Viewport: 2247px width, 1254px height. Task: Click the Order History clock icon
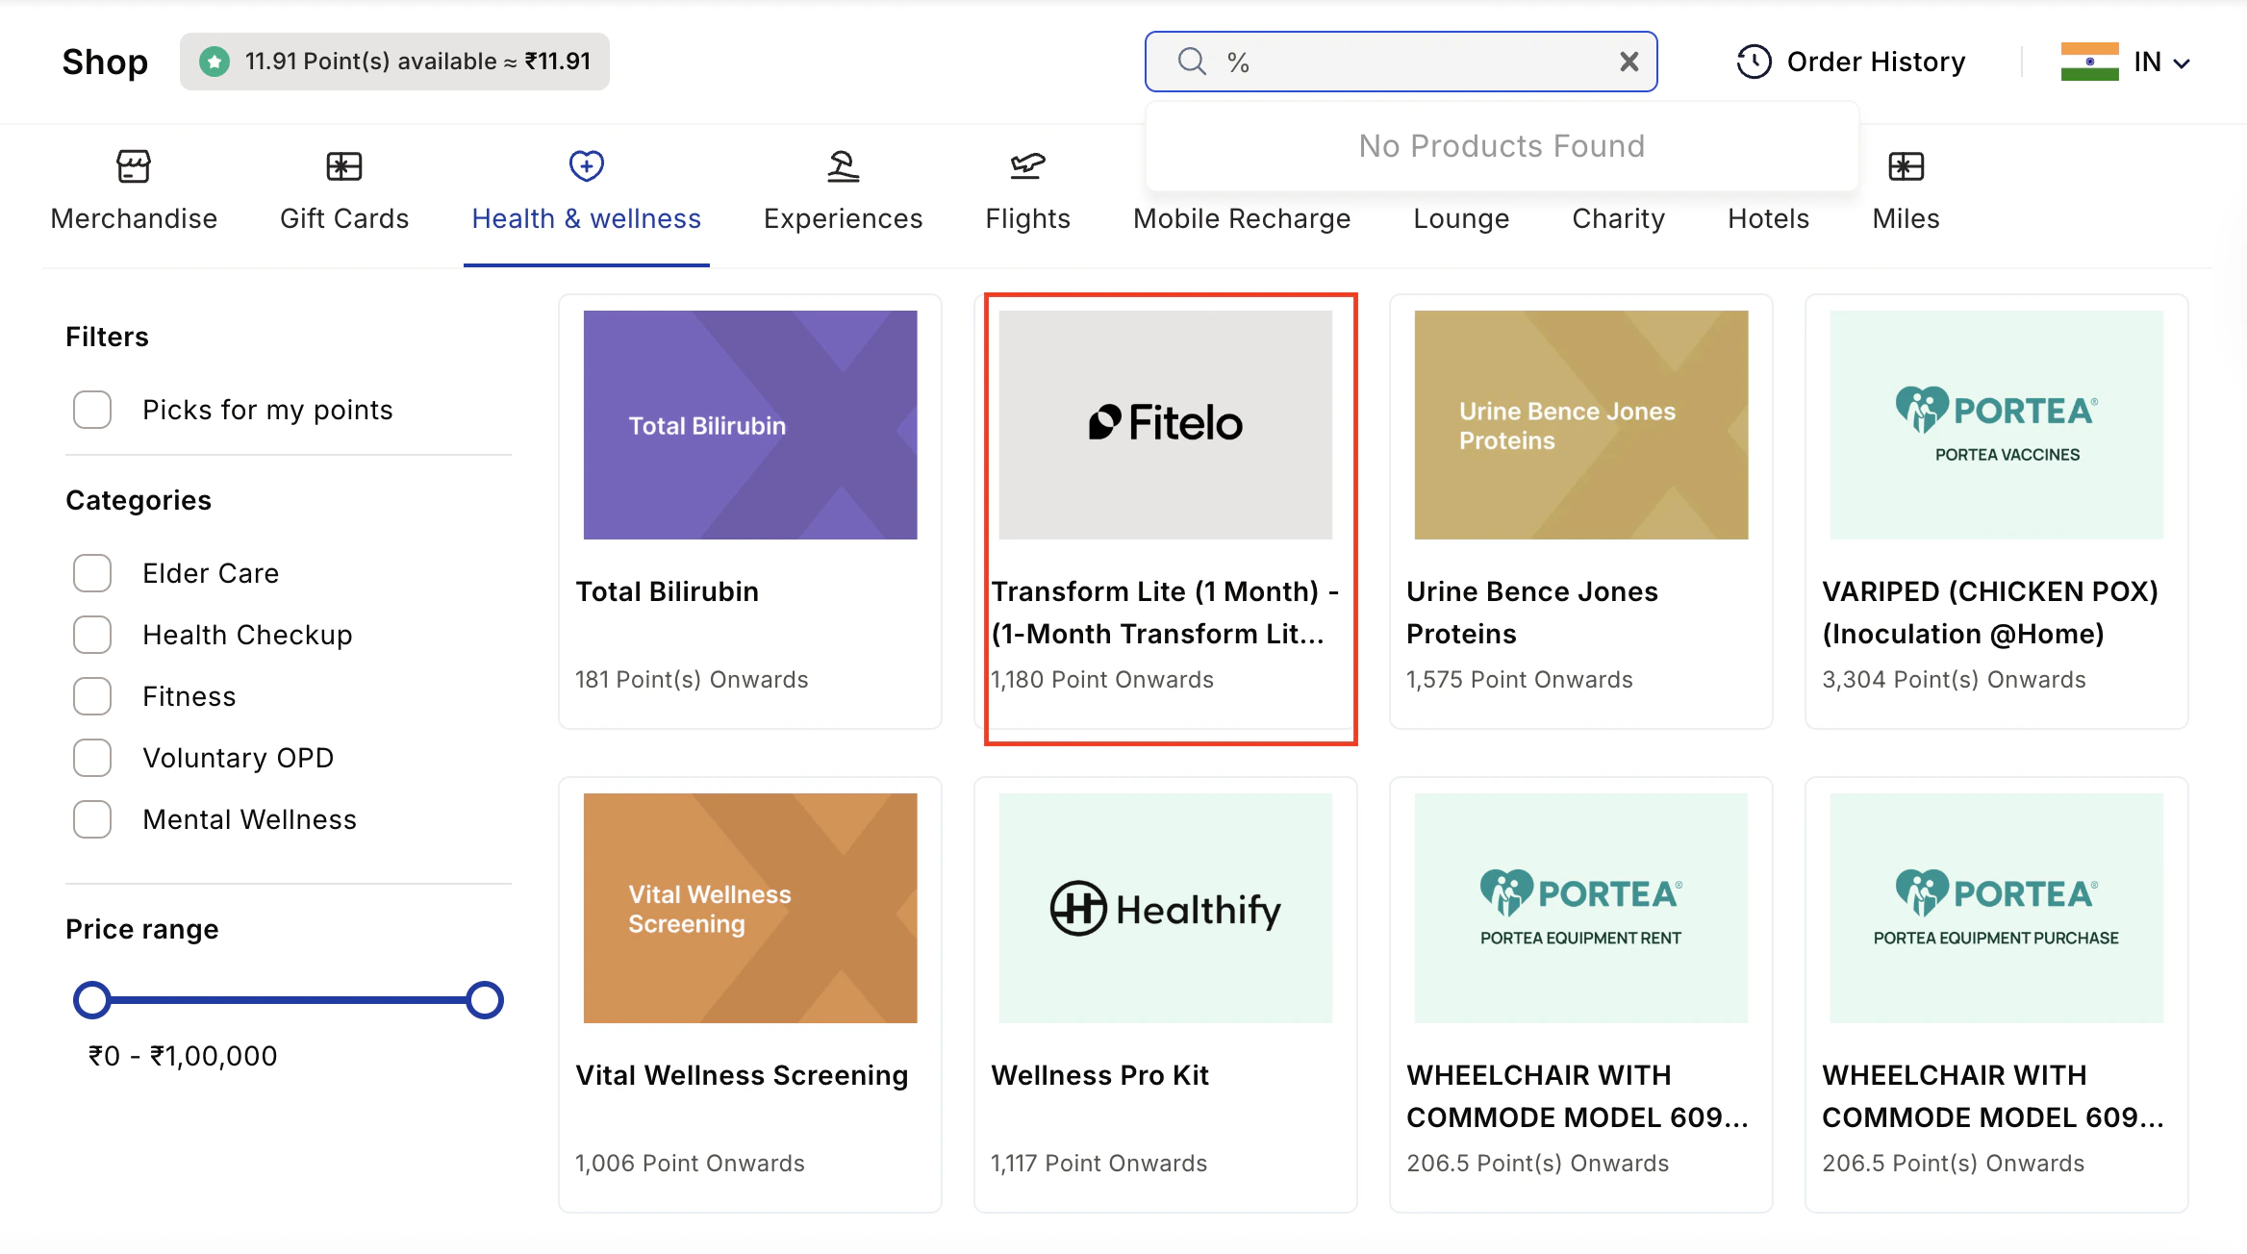pos(1754,62)
